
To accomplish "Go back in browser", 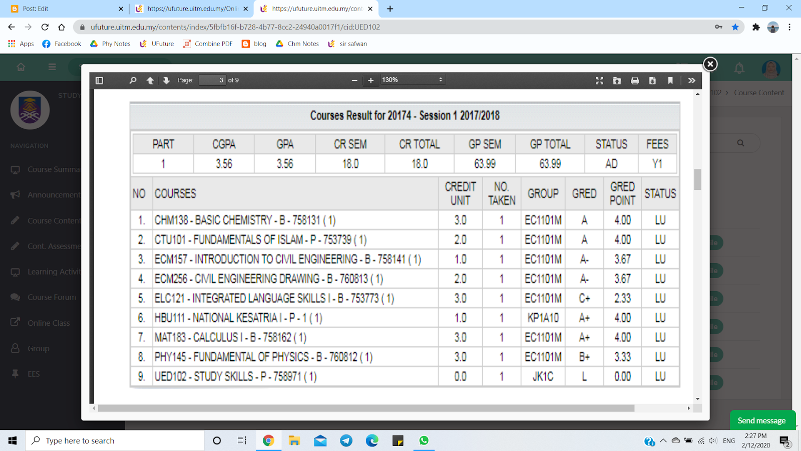I will coord(12,27).
